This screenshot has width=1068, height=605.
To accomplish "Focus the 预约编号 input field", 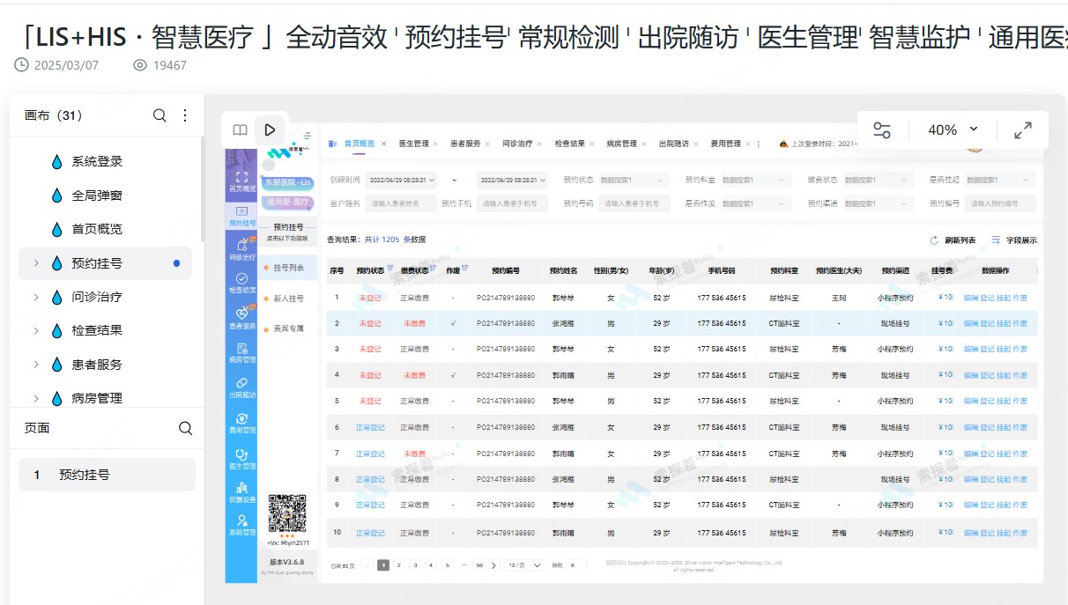I will (1000, 203).
